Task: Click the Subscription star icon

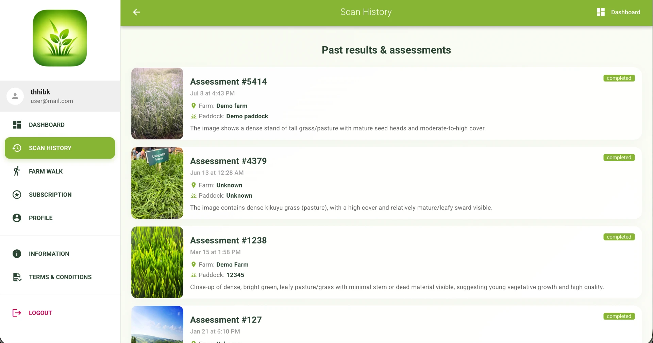Action: click(x=17, y=195)
